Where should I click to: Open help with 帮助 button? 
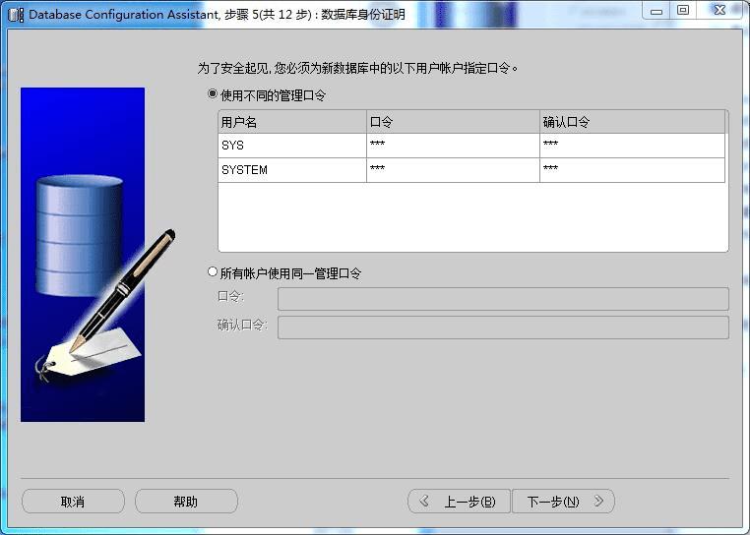click(186, 501)
